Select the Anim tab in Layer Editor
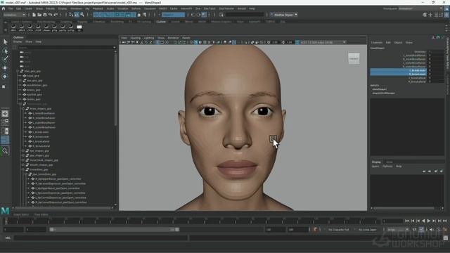 coord(389,162)
